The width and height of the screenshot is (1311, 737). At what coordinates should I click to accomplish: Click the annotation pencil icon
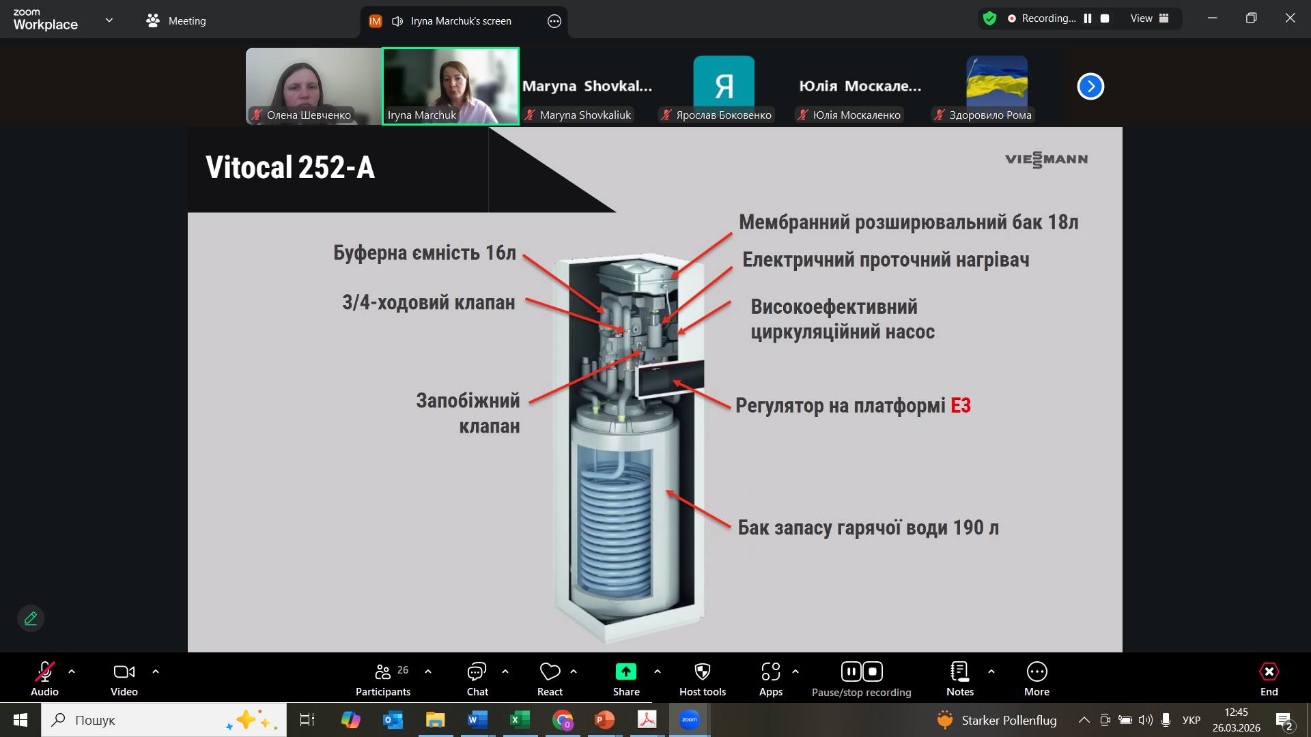(x=31, y=618)
